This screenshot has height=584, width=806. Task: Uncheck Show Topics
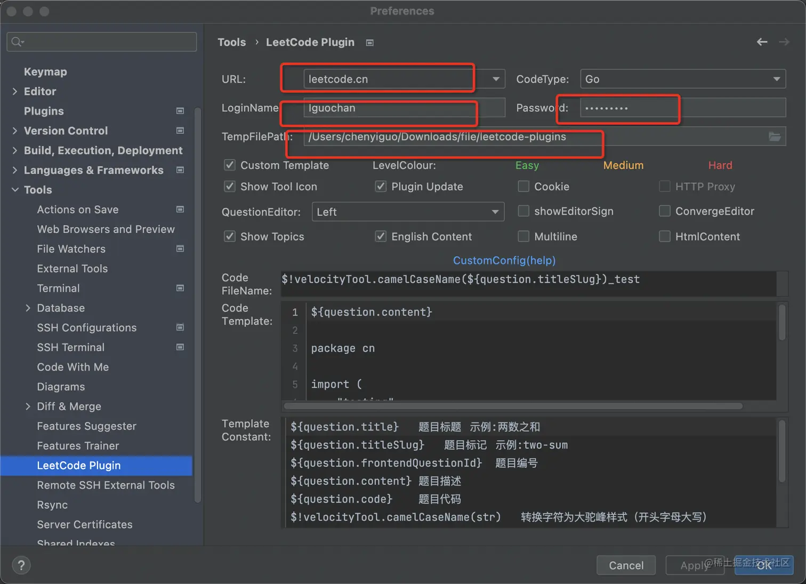pos(230,236)
